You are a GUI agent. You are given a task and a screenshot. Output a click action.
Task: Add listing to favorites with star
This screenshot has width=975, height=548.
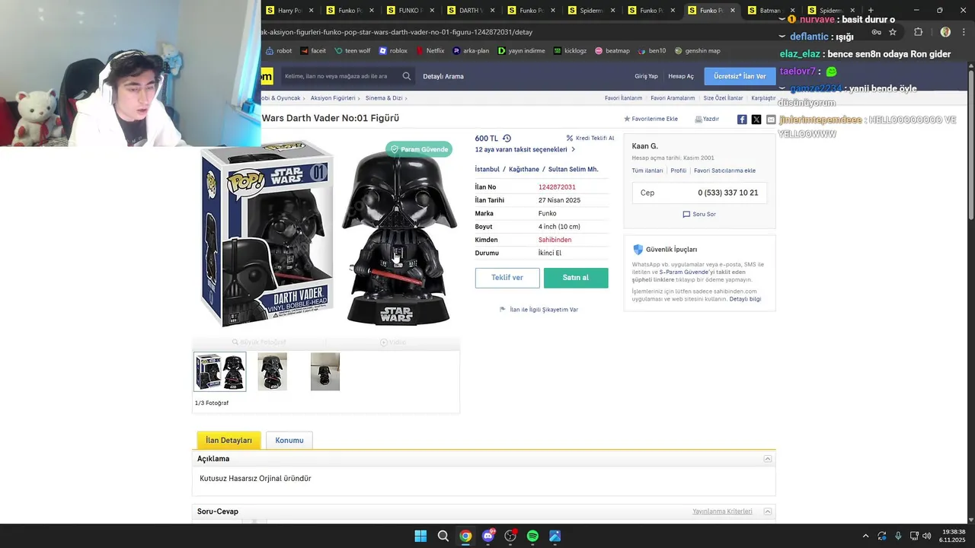651,119
